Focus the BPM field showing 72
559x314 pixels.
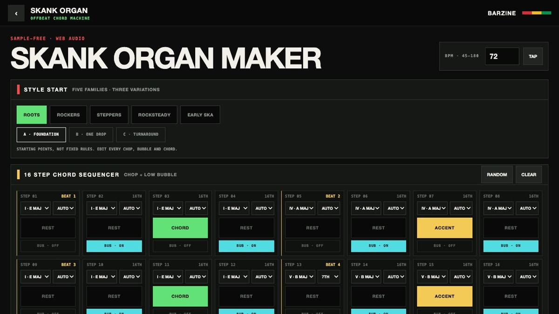pyautogui.click(x=502, y=56)
